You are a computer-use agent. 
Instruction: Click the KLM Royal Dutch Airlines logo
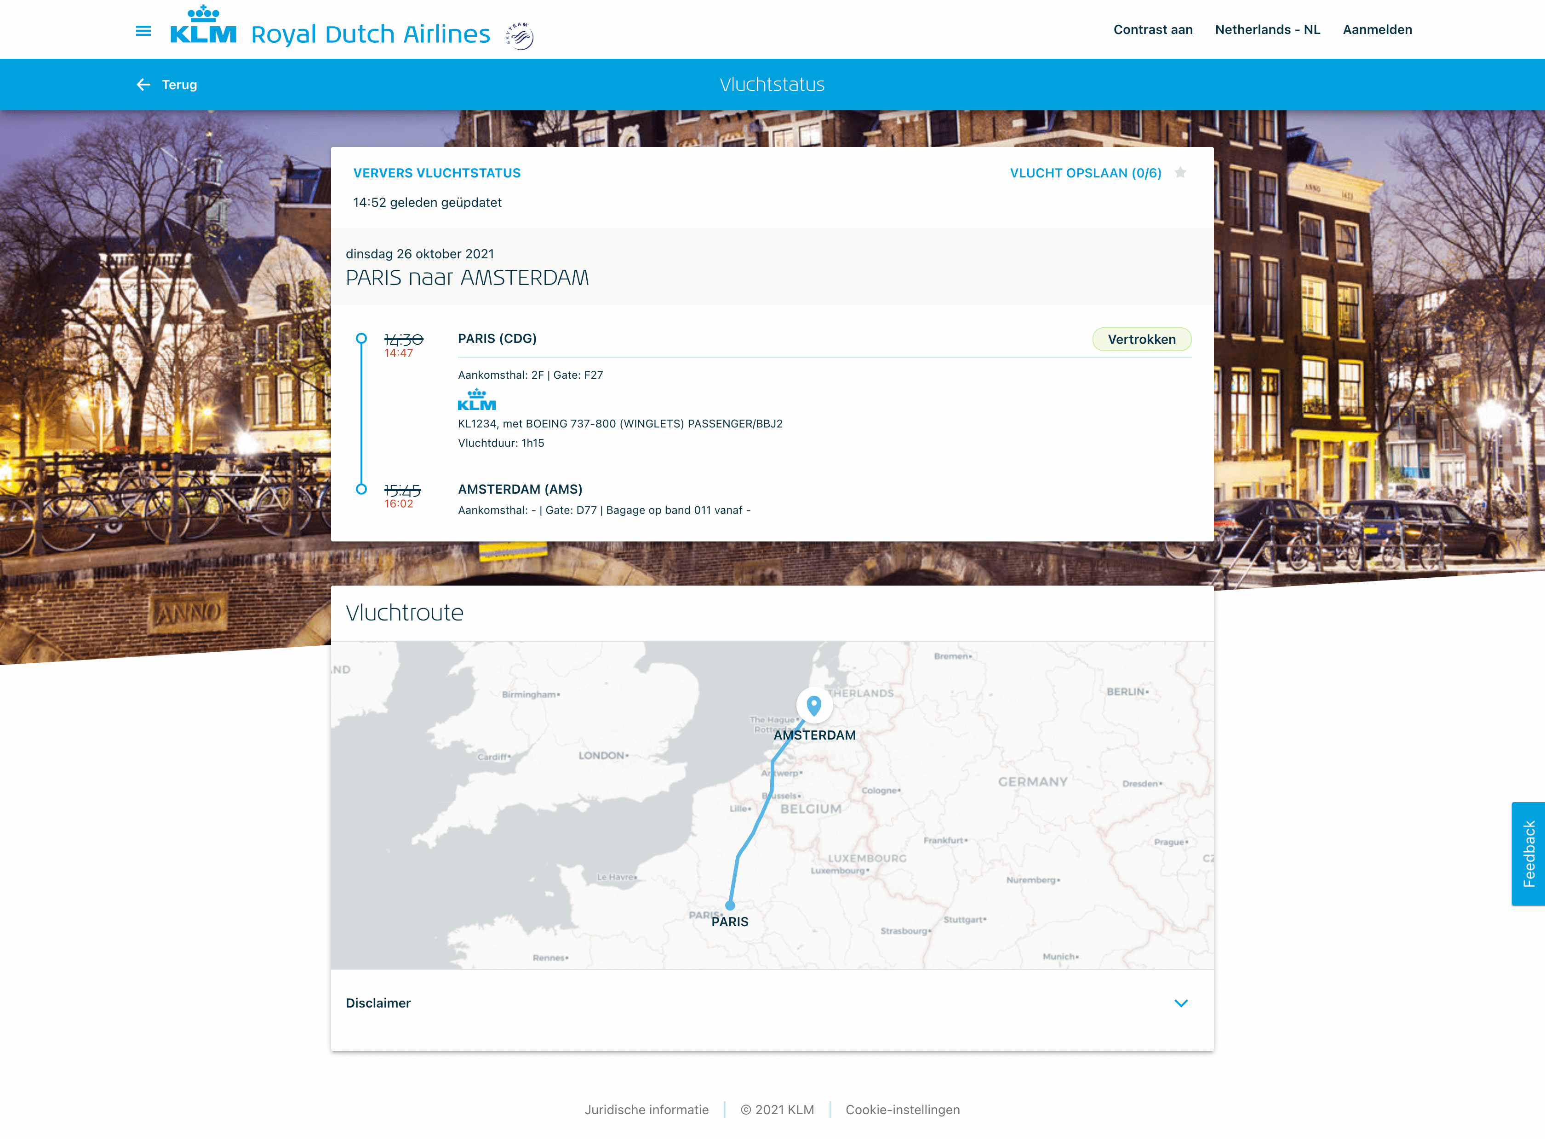(x=330, y=26)
